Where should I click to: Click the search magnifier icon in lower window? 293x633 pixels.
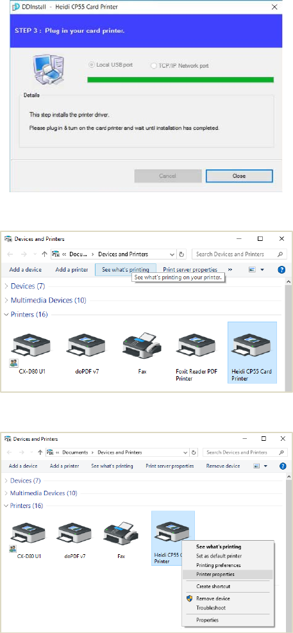281,452
